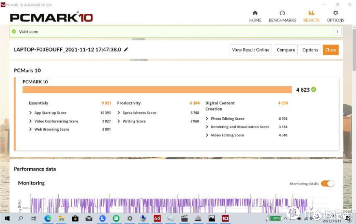
Task: Click the green valid checkmark beside 4 623
Action: click(x=313, y=89)
